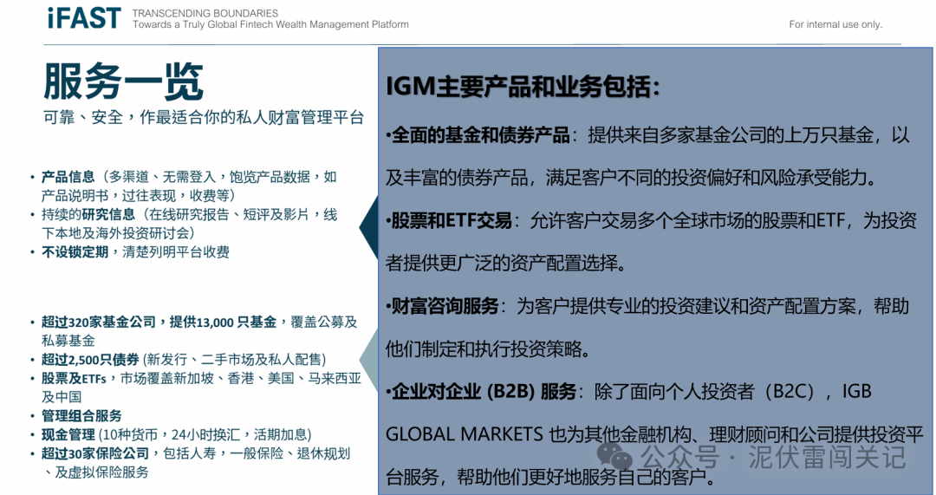Click the text "一般保险"
Image resolution: width=936 pixels, height=495 pixels.
pos(257,453)
